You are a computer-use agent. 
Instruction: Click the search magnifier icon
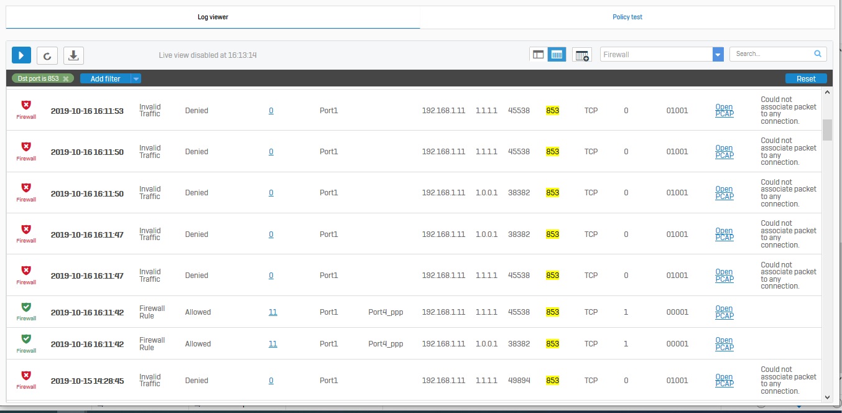point(818,54)
